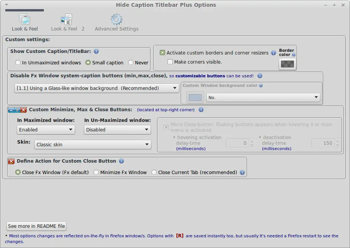Click the 'Custom settings:' heading
The height and width of the screenshot is (248, 350).
27,40
